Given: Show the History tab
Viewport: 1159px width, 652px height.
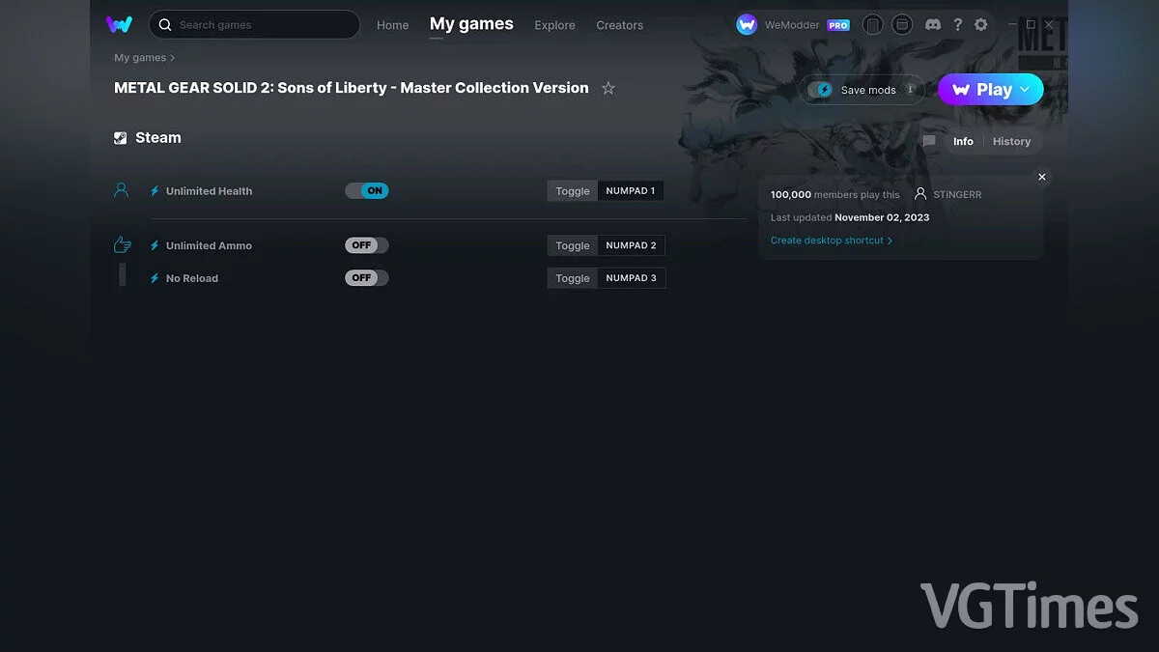Looking at the screenshot, I should pos(1011,141).
